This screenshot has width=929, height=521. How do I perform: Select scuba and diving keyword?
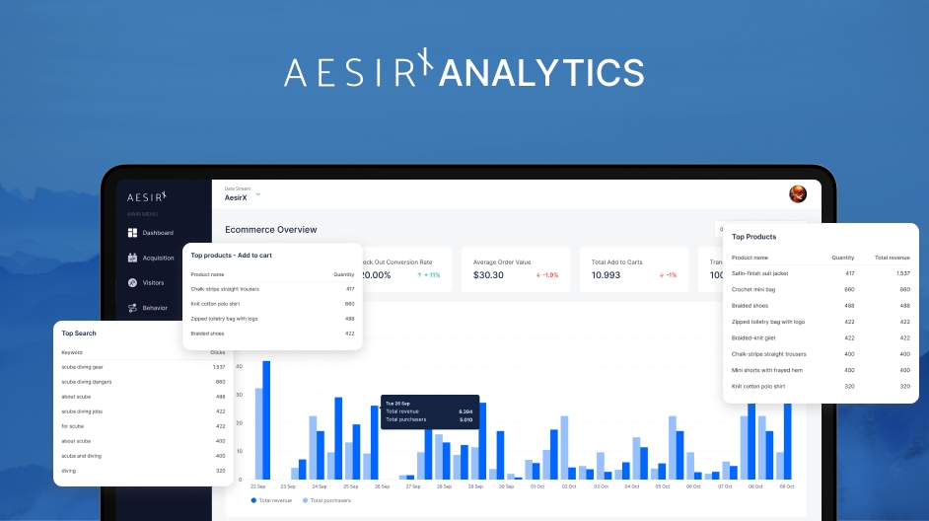(x=81, y=456)
